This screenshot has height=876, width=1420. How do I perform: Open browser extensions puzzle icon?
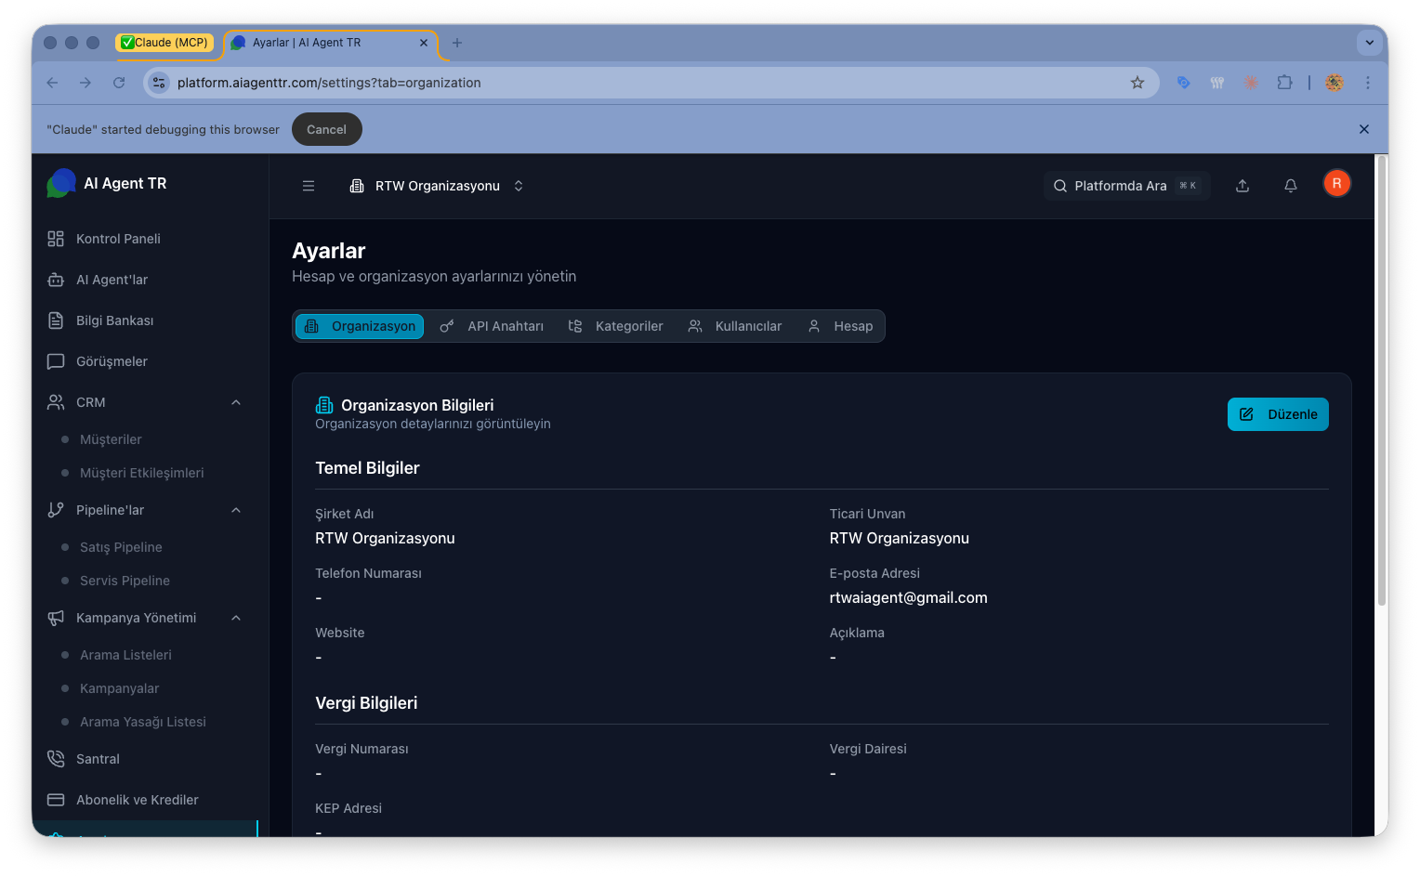click(x=1284, y=83)
